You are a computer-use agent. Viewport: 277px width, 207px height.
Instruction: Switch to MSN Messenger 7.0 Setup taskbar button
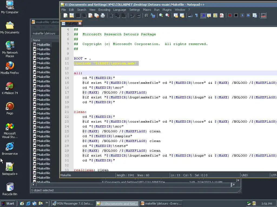click(x=73, y=203)
